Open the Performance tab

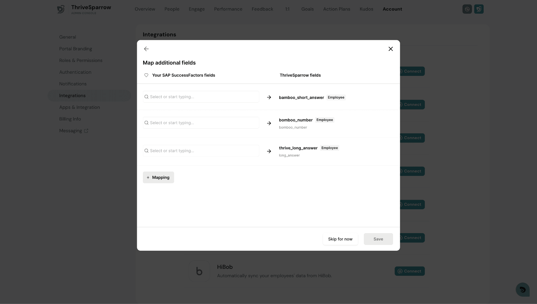pos(228,9)
